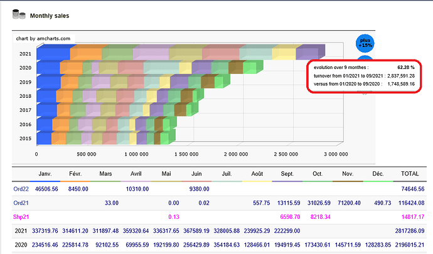Click the '500 000' axis value
The image size is (433, 254).
click(87, 154)
